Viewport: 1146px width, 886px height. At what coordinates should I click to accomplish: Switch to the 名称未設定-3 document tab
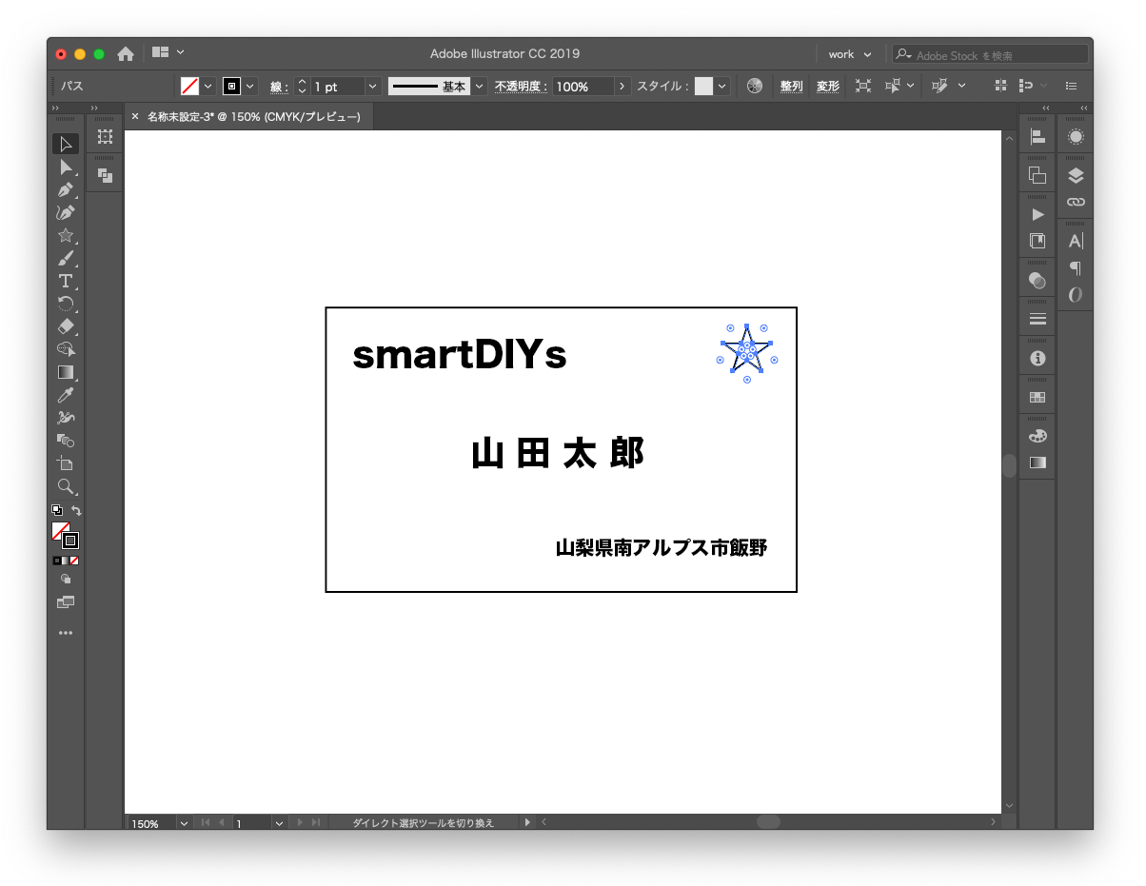(x=252, y=116)
